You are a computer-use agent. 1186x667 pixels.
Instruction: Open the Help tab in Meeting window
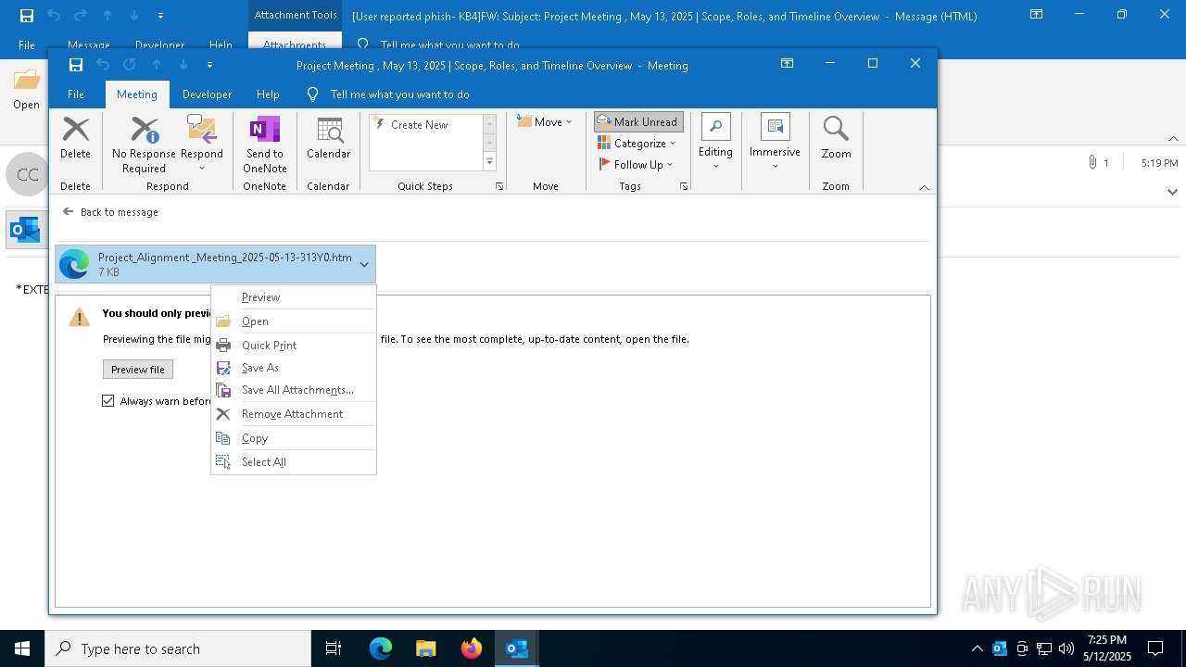pyautogui.click(x=268, y=94)
